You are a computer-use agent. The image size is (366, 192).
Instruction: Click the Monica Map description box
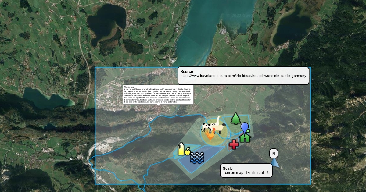tap(158, 95)
